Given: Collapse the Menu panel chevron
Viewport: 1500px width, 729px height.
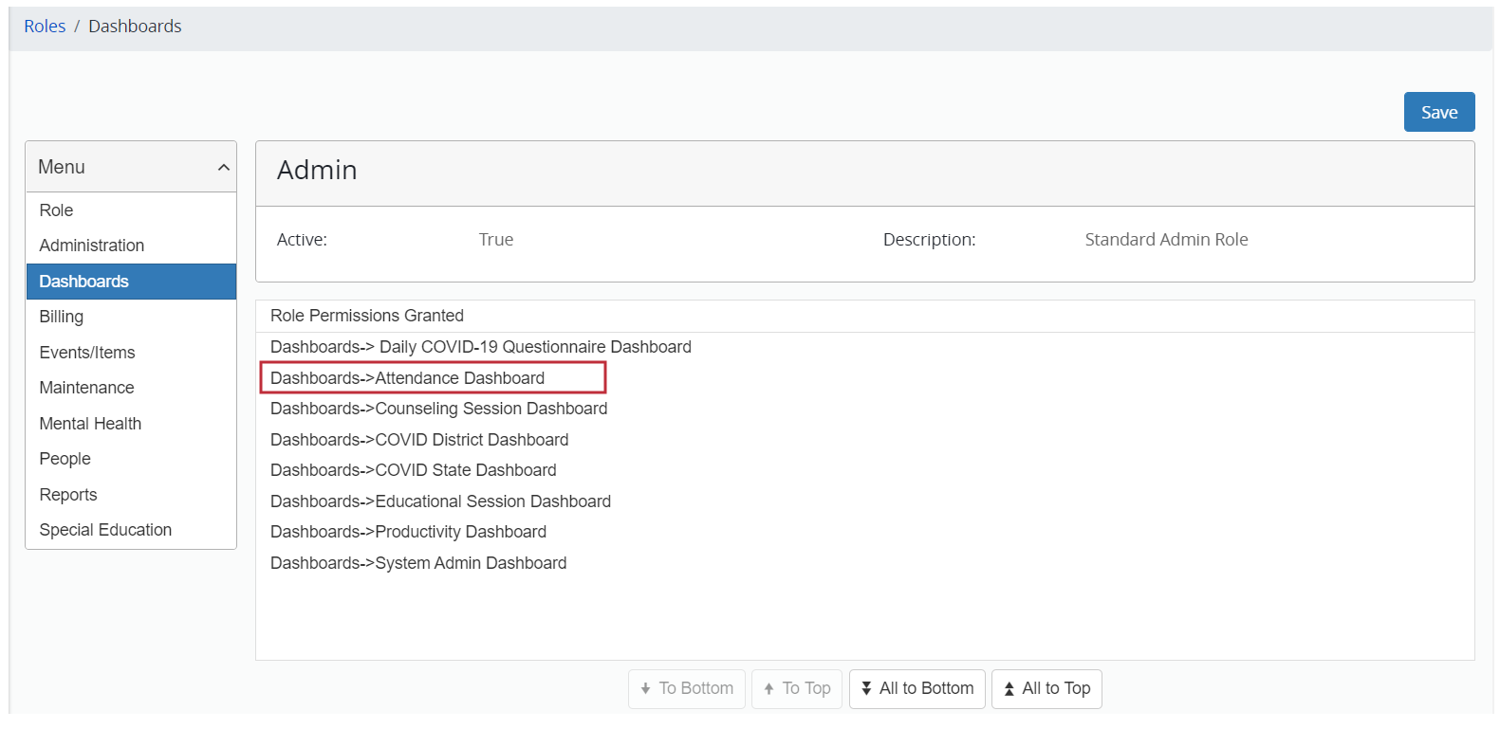Looking at the screenshot, I should [224, 168].
